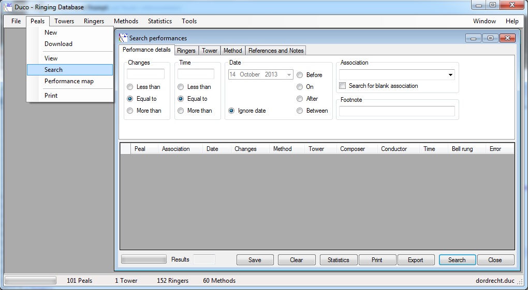
Task: Switch to the Ringers tab
Action: tap(186, 51)
